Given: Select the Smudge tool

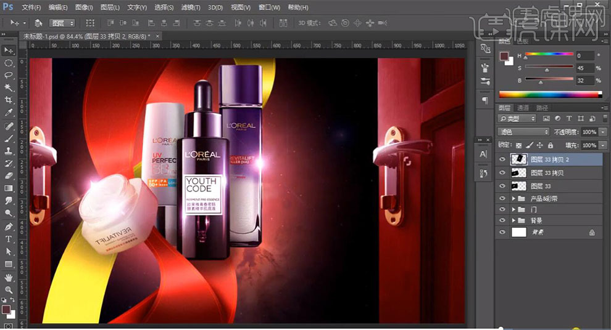Looking at the screenshot, I should 8,201.
